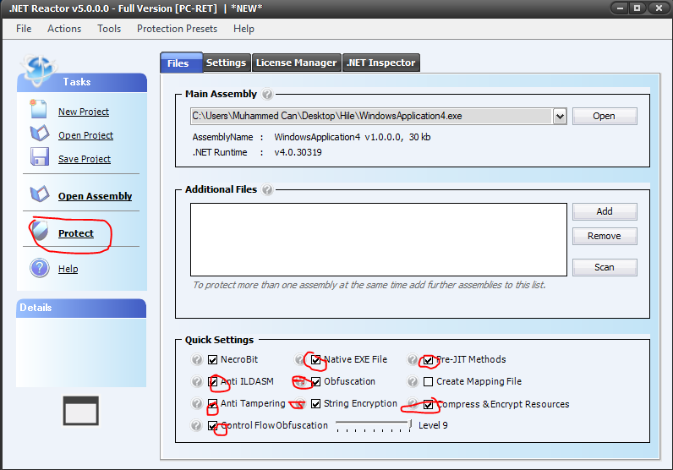This screenshot has height=470, width=673.
Task: Toggle the NecroBit checkbox
Action: [x=212, y=360]
